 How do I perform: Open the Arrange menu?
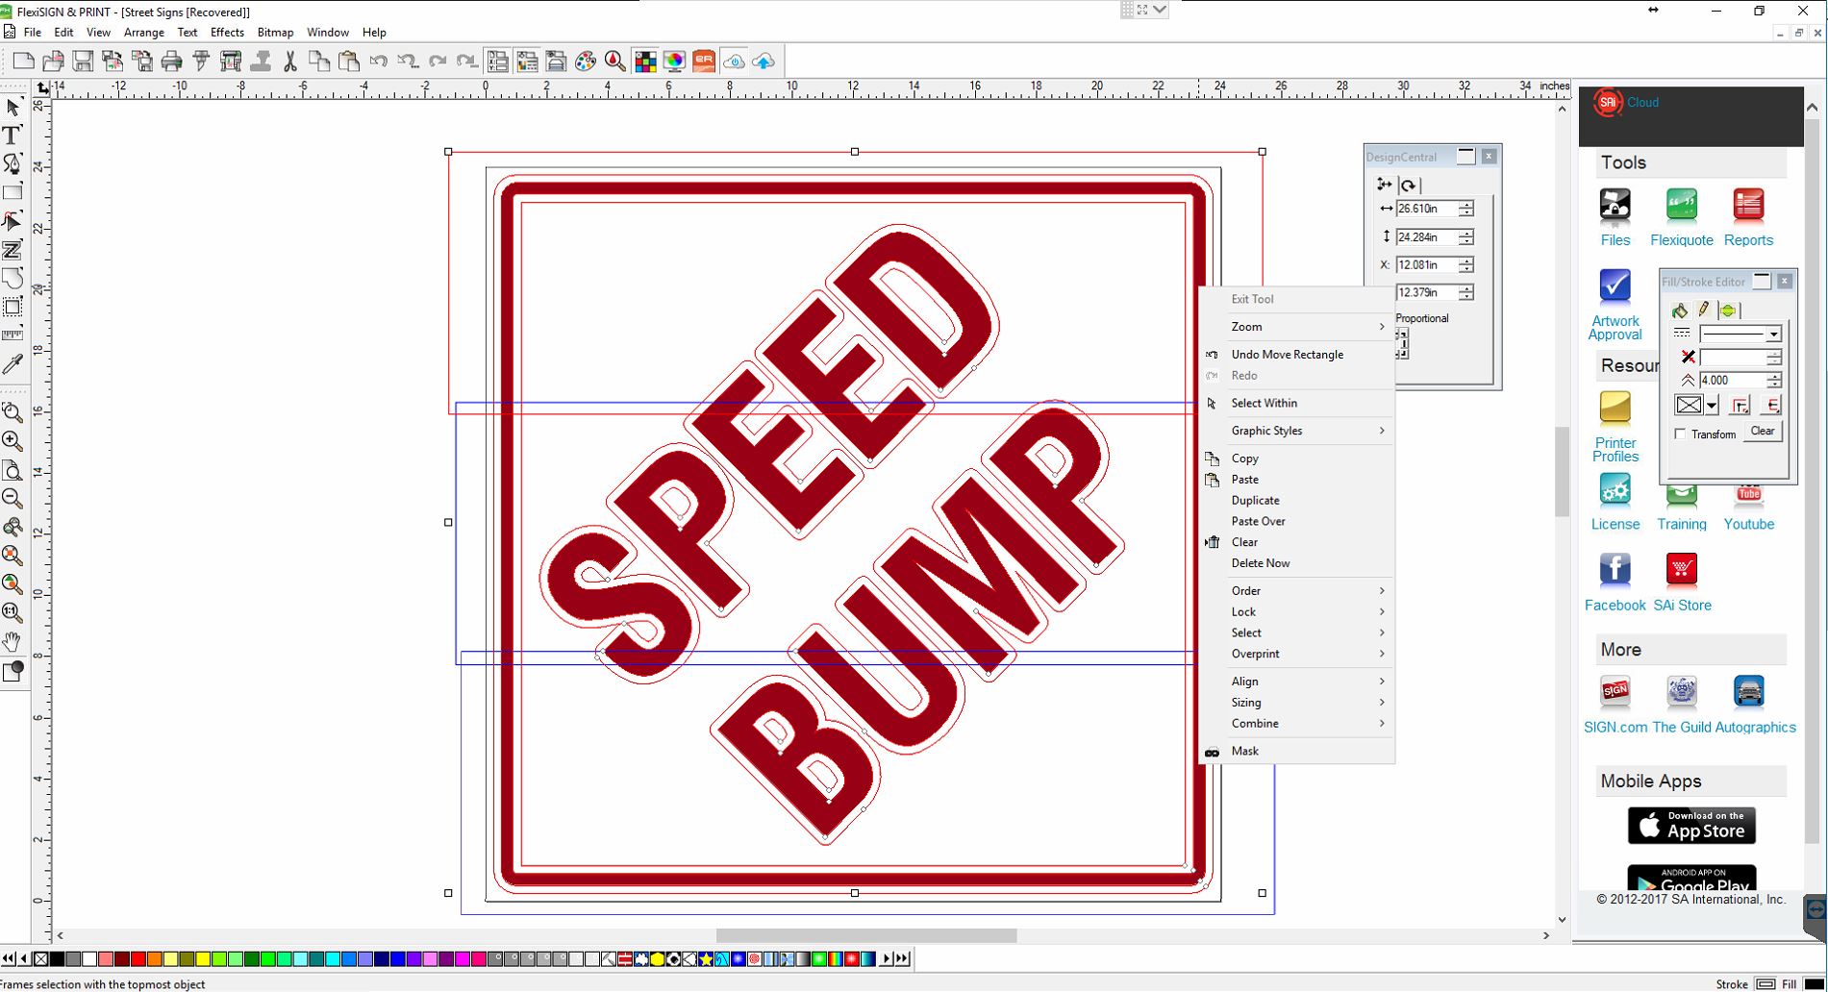pos(144,33)
